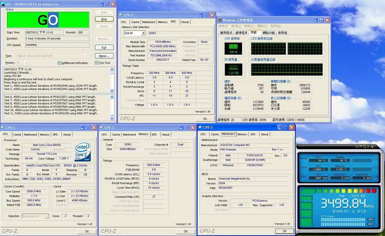Switch to 處理程序 tab in Task Manager

[x=241, y=33]
